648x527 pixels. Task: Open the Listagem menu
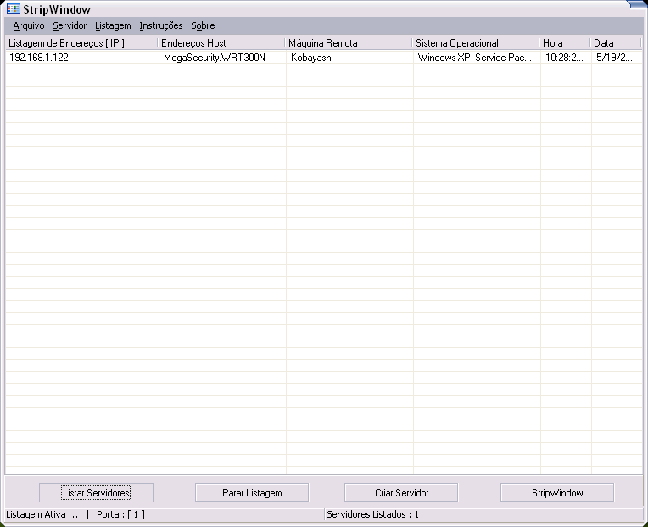coord(113,26)
